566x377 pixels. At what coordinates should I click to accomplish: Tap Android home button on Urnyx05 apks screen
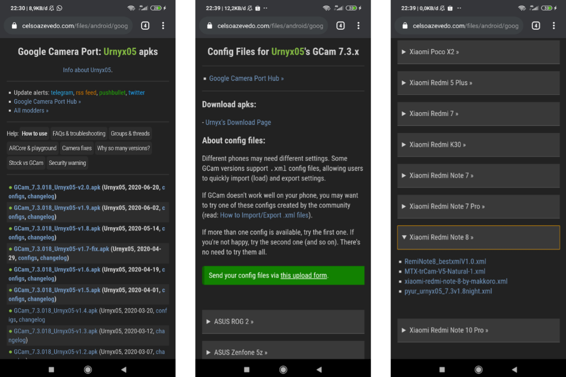88,369
